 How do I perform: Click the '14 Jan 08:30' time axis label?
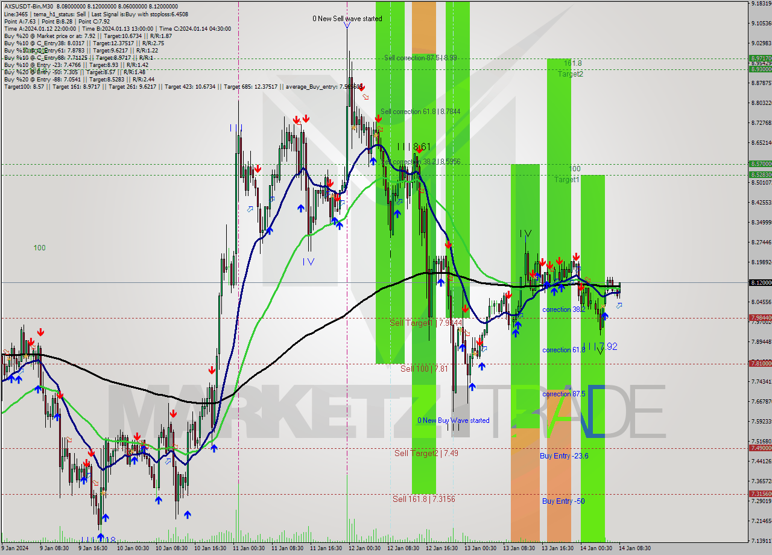point(634,548)
